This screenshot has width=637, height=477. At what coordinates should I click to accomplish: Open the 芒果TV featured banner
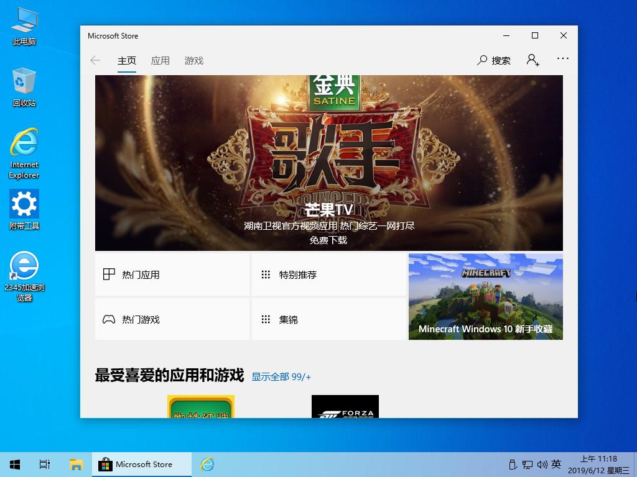pos(328,163)
